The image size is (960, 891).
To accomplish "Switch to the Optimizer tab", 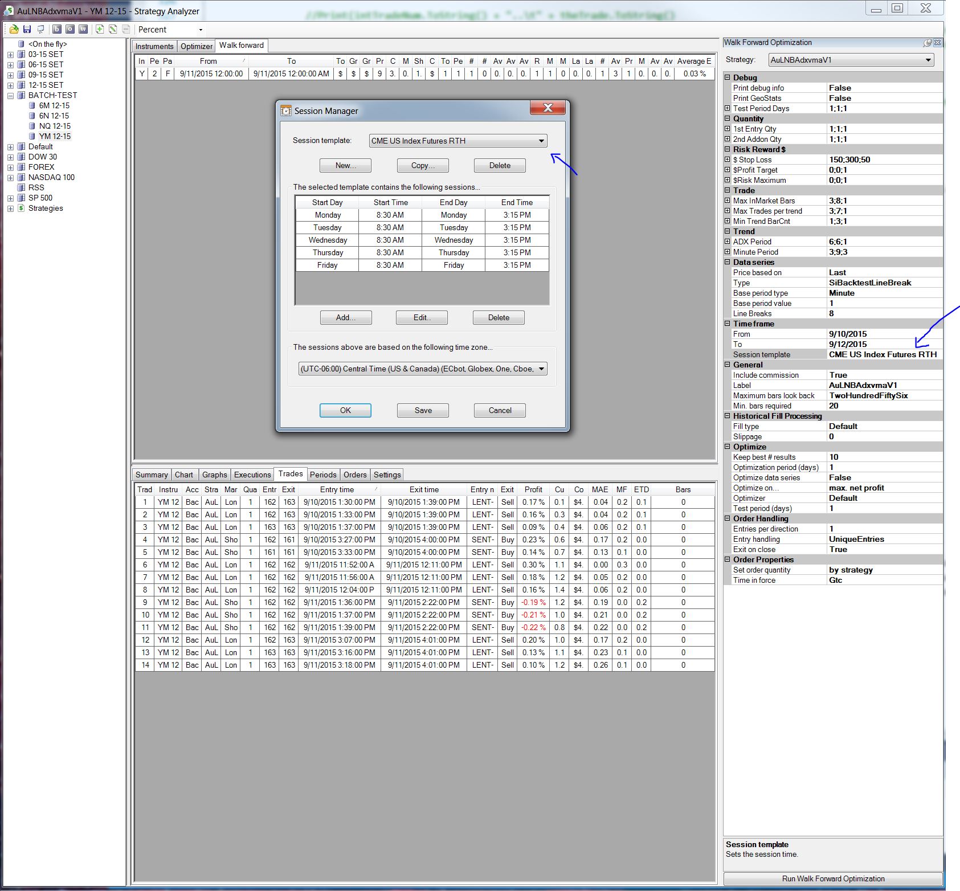I will pos(196,46).
